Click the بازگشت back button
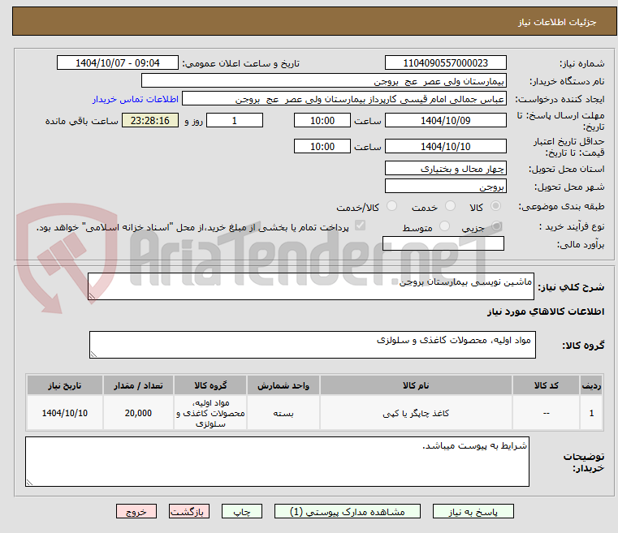 (188, 511)
